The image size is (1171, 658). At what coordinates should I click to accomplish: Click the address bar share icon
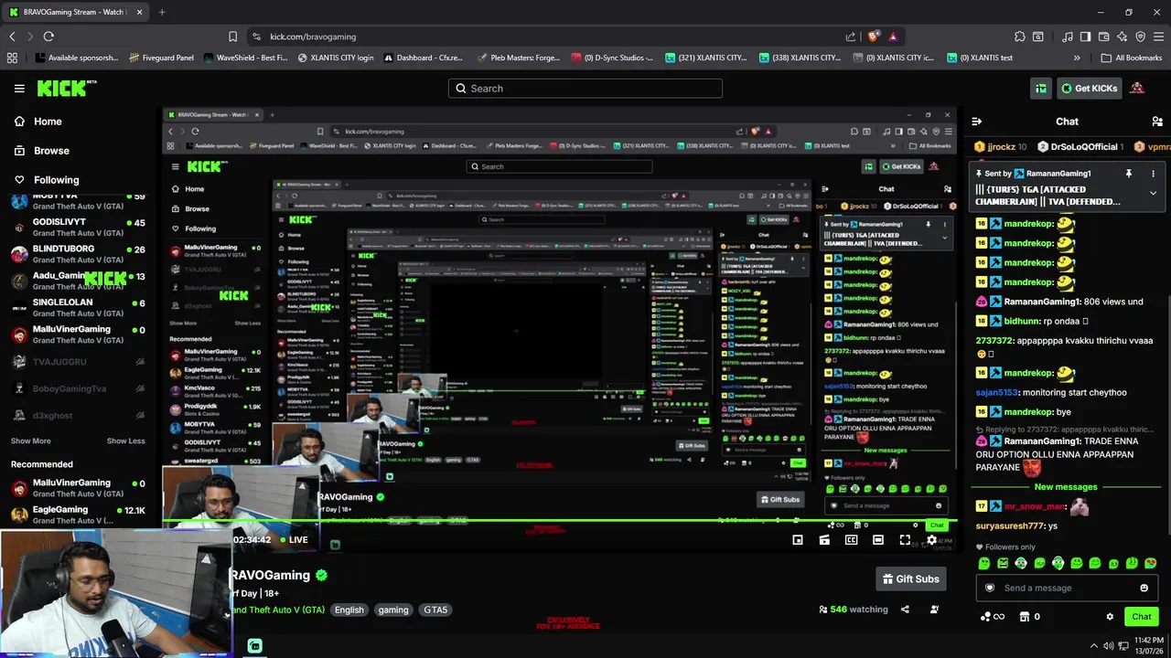[851, 37]
